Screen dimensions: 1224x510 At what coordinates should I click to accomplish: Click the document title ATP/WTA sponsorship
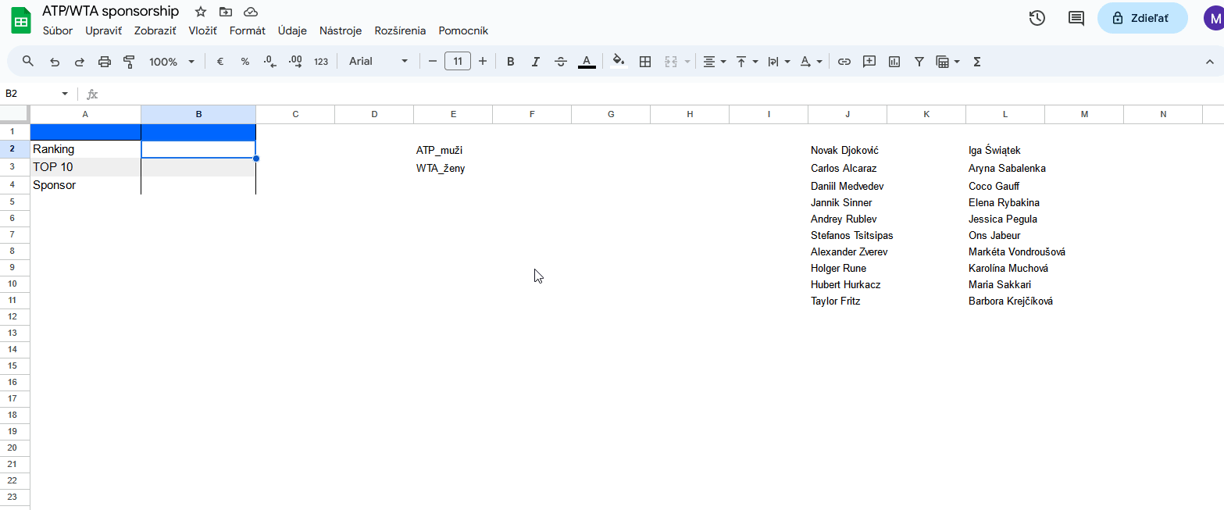(110, 11)
